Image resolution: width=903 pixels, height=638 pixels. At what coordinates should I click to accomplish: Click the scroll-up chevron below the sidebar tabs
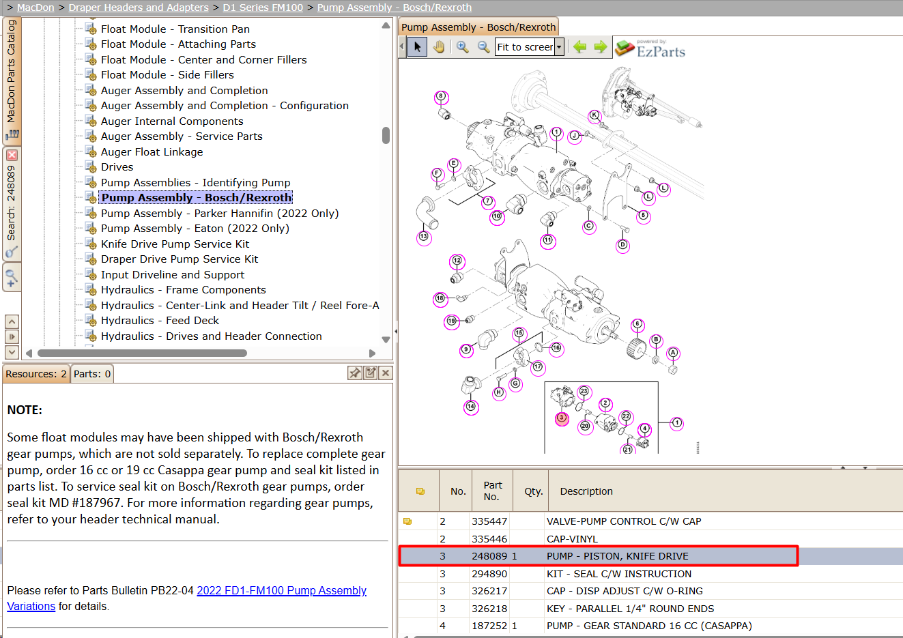point(12,321)
